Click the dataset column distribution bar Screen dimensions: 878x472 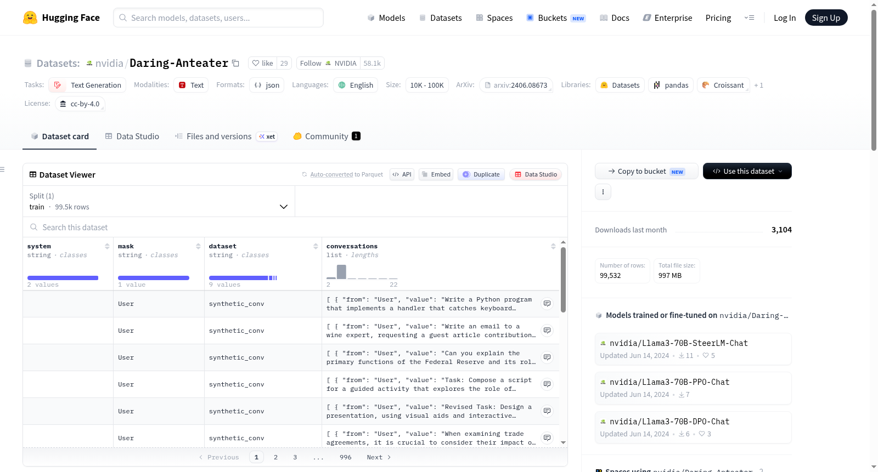243,278
